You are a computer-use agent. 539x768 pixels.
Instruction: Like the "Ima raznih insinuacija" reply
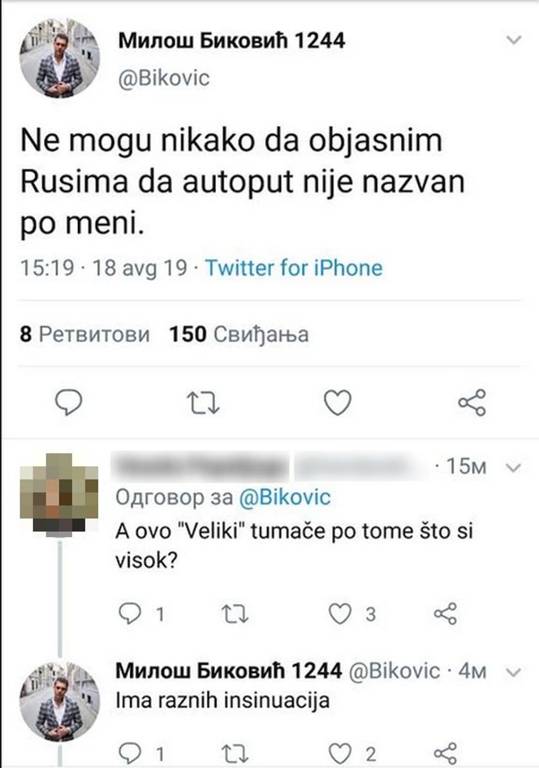[x=341, y=753]
